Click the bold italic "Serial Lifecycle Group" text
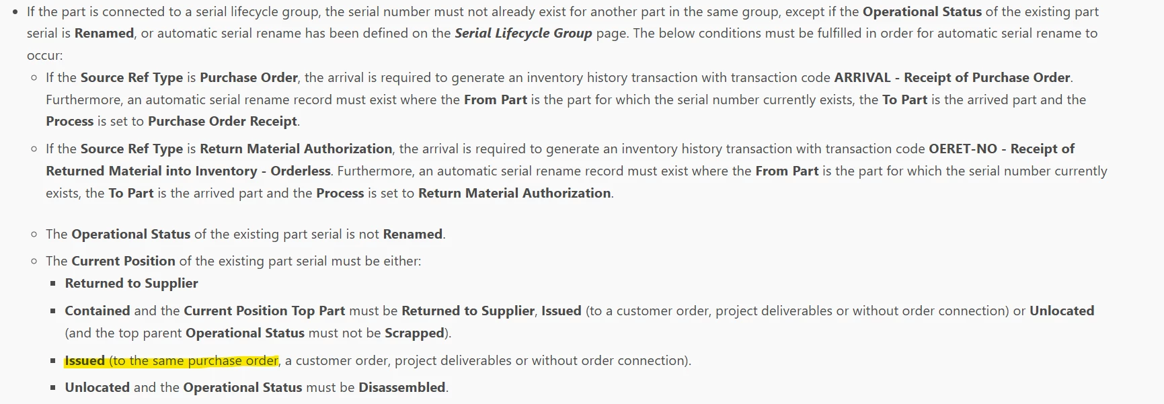This screenshot has height=404, width=1164. tap(523, 33)
